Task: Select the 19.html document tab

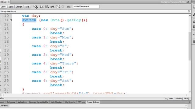Action: click(3, 2)
